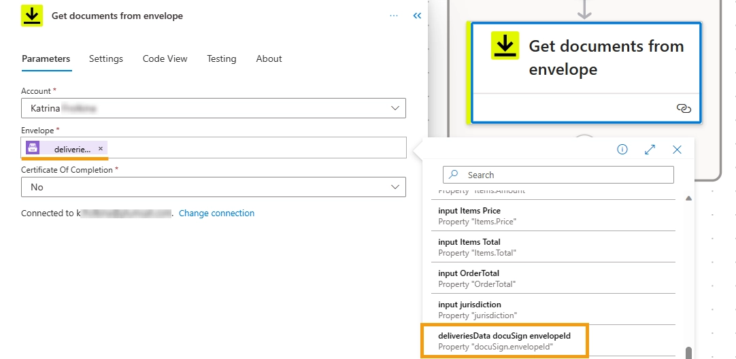The width and height of the screenshot is (736, 359).
Task: Click the popup list scrollbar thumb
Action: 688,353
